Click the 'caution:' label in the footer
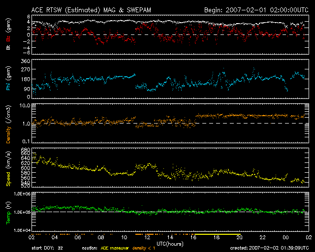The image size is (315, 252). [90, 248]
